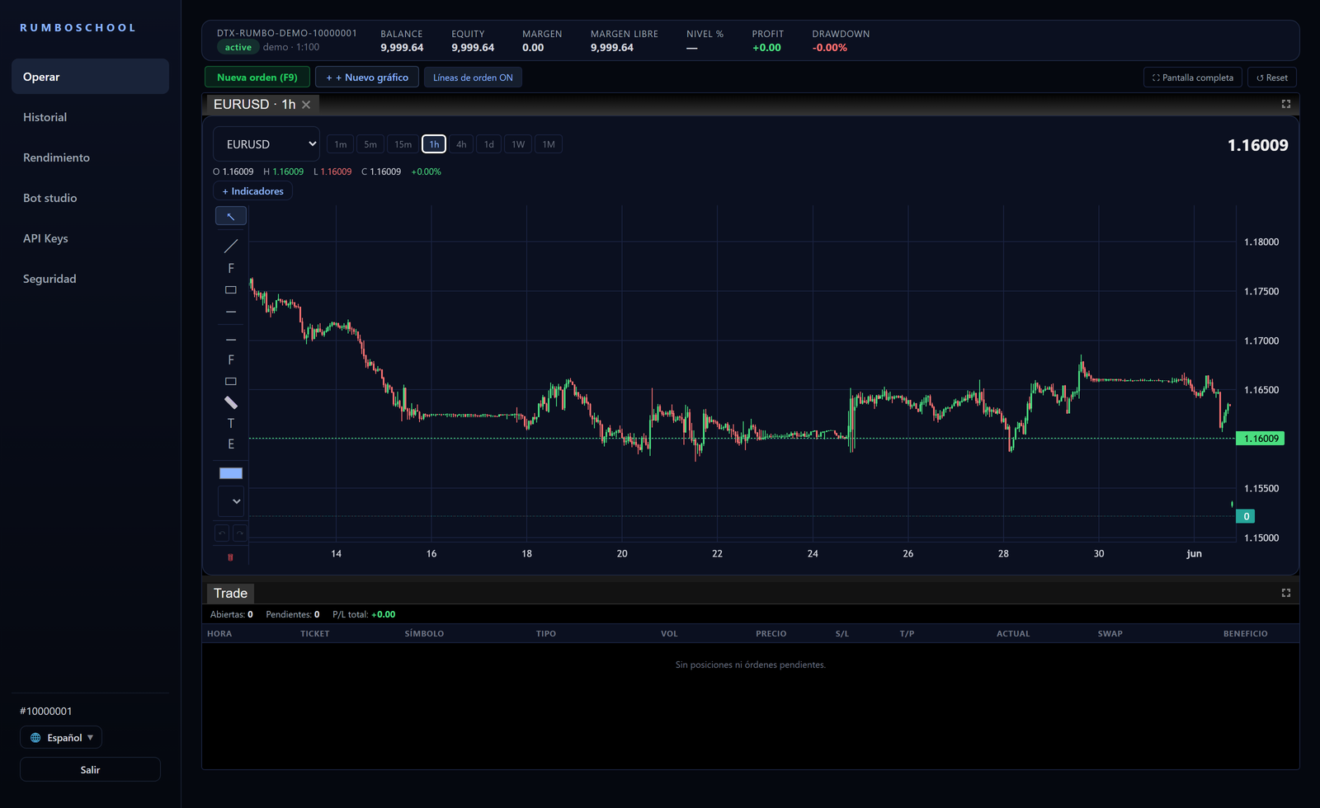Select the diagonal trend line tool

(x=231, y=247)
